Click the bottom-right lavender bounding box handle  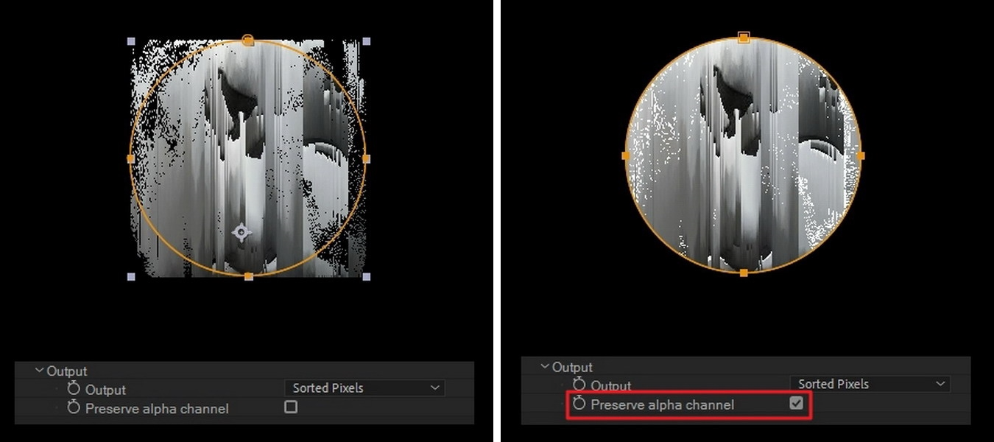(367, 276)
